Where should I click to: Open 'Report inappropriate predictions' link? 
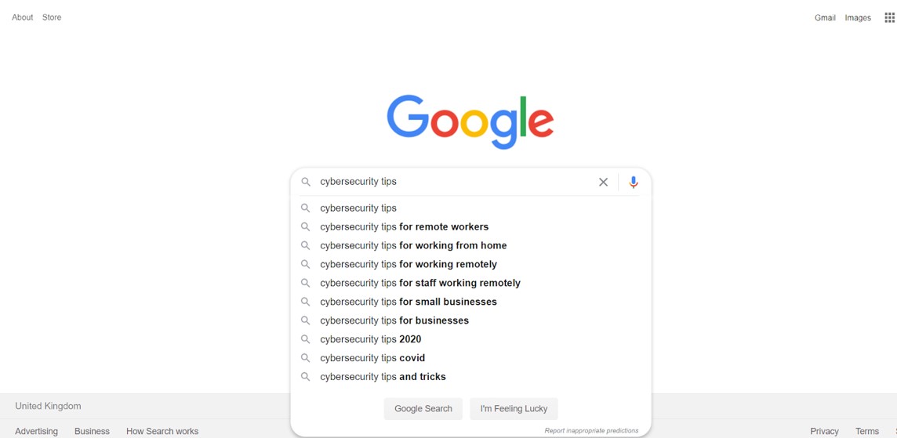tap(591, 431)
